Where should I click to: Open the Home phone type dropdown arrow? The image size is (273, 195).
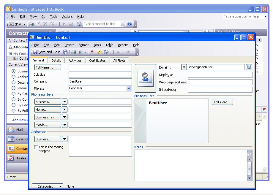coord(64,110)
